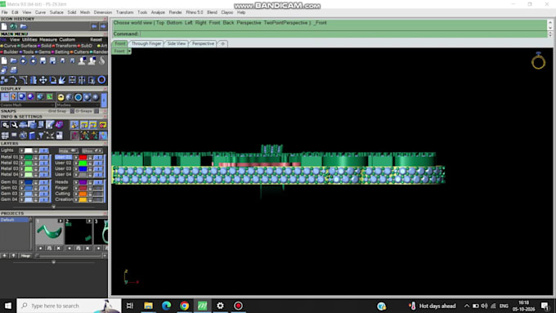
Task: Click the open-folder icon in the main menu file row
Action: pos(13,61)
